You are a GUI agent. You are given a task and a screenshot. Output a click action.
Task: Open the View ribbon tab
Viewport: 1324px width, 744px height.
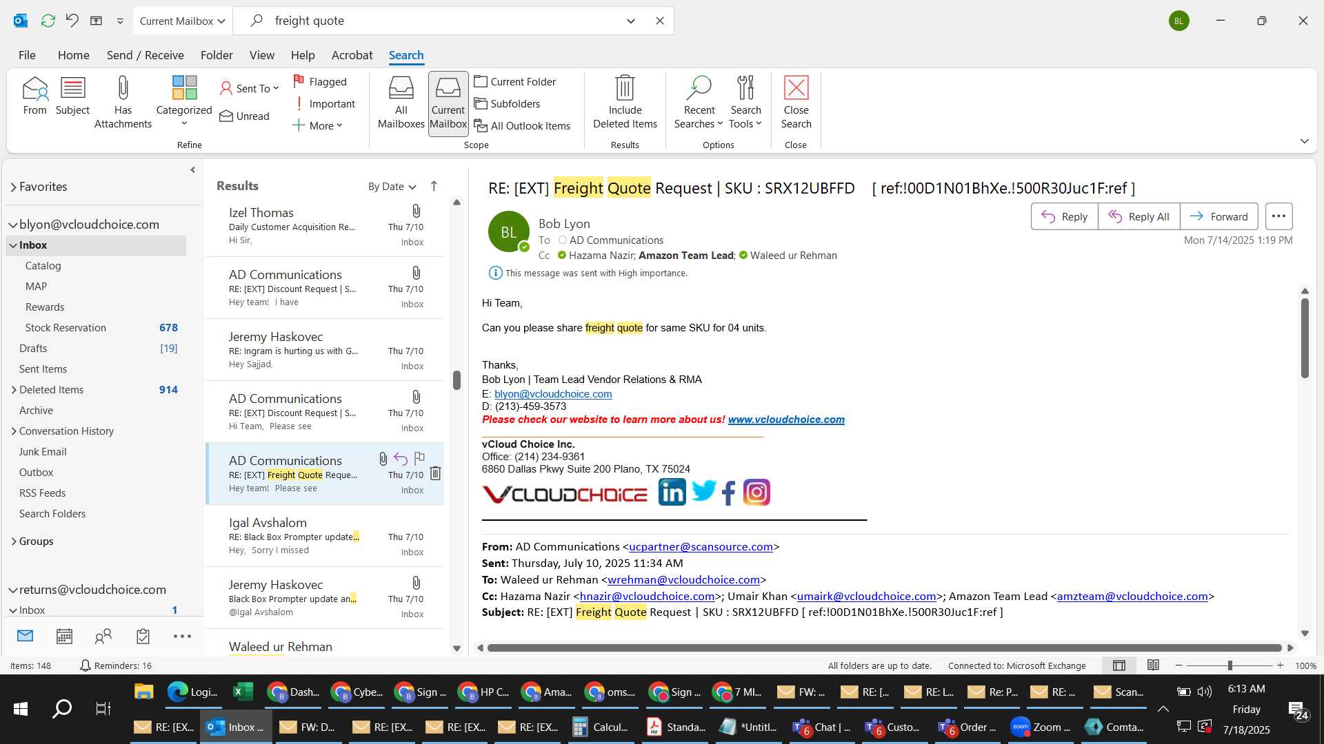[261, 55]
